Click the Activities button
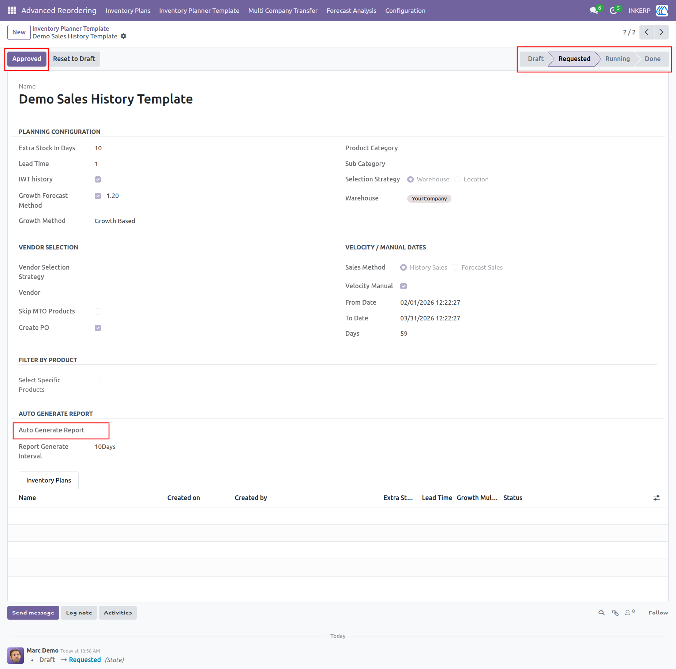This screenshot has height=669, width=676. point(118,613)
